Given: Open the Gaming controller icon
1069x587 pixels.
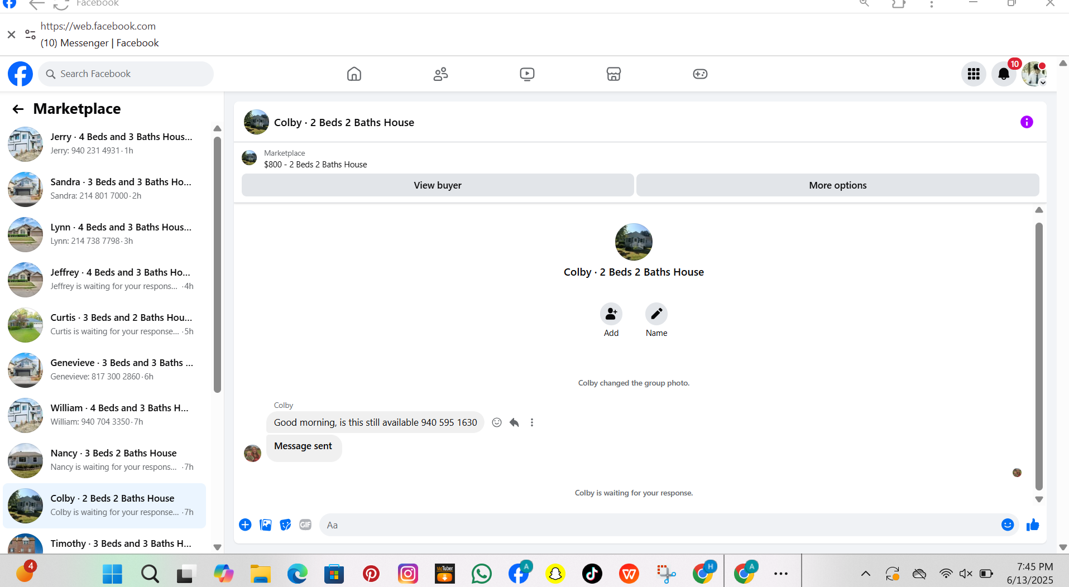Looking at the screenshot, I should tap(700, 74).
